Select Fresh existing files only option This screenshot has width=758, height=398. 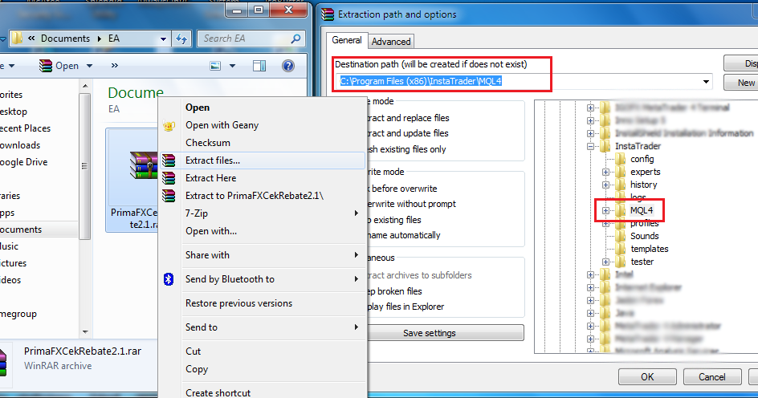coord(406,149)
